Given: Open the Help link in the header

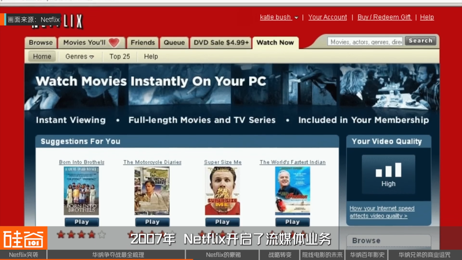Looking at the screenshot, I should 426,18.
